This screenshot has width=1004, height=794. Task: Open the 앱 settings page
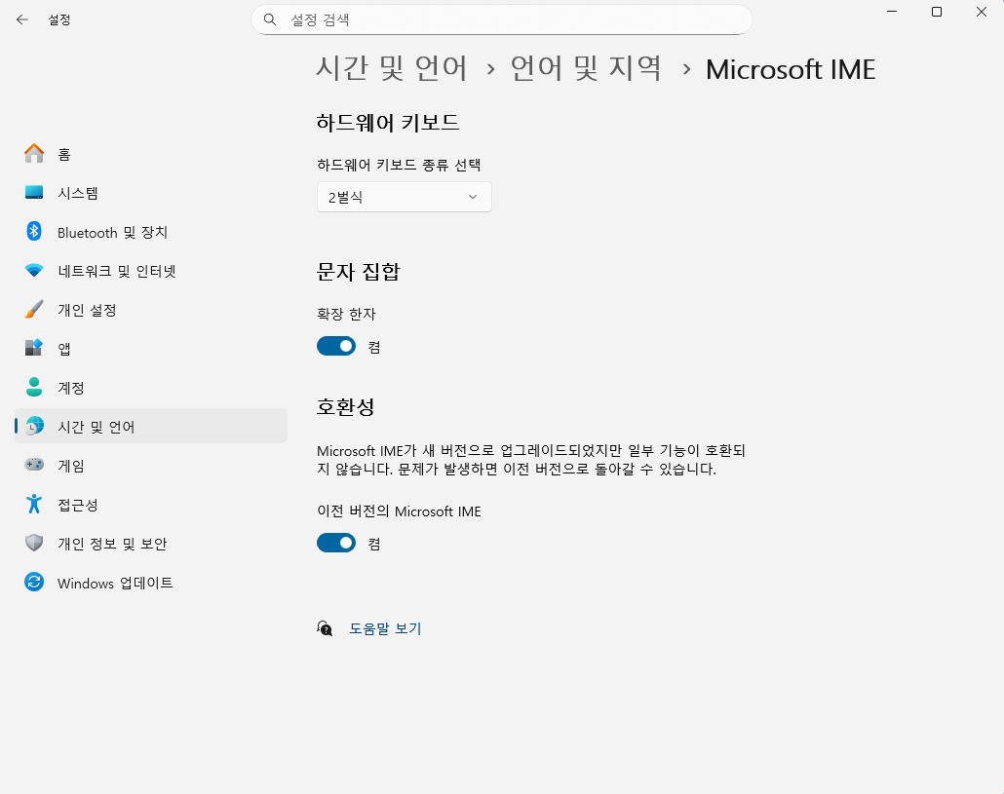[x=151, y=348]
